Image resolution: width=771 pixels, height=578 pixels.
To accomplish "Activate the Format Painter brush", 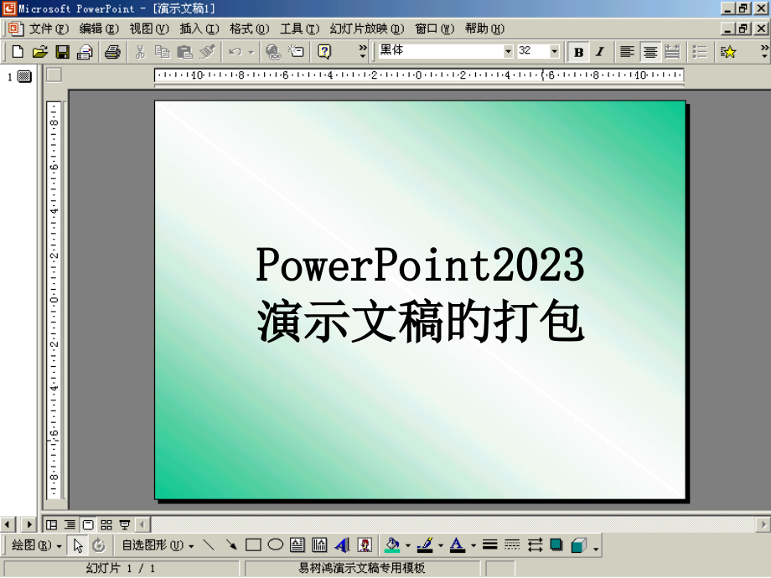I will (x=207, y=52).
